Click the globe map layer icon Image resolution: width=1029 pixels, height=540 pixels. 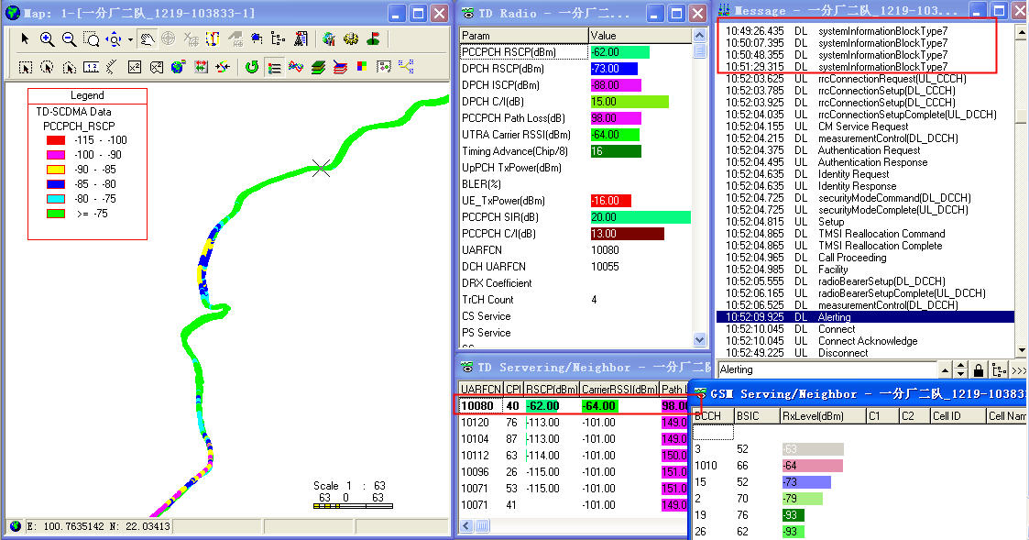(178, 67)
